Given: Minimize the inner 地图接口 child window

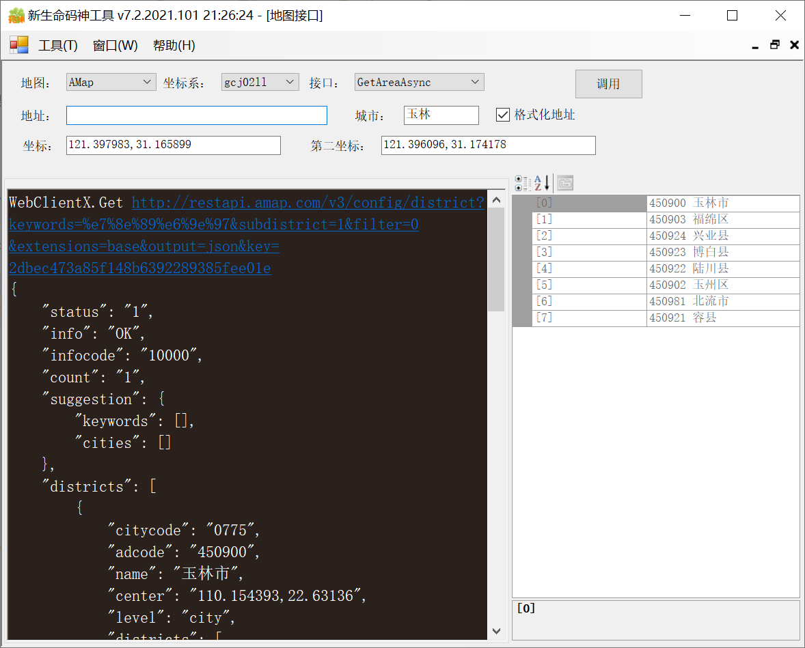Looking at the screenshot, I should coord(754,46).
